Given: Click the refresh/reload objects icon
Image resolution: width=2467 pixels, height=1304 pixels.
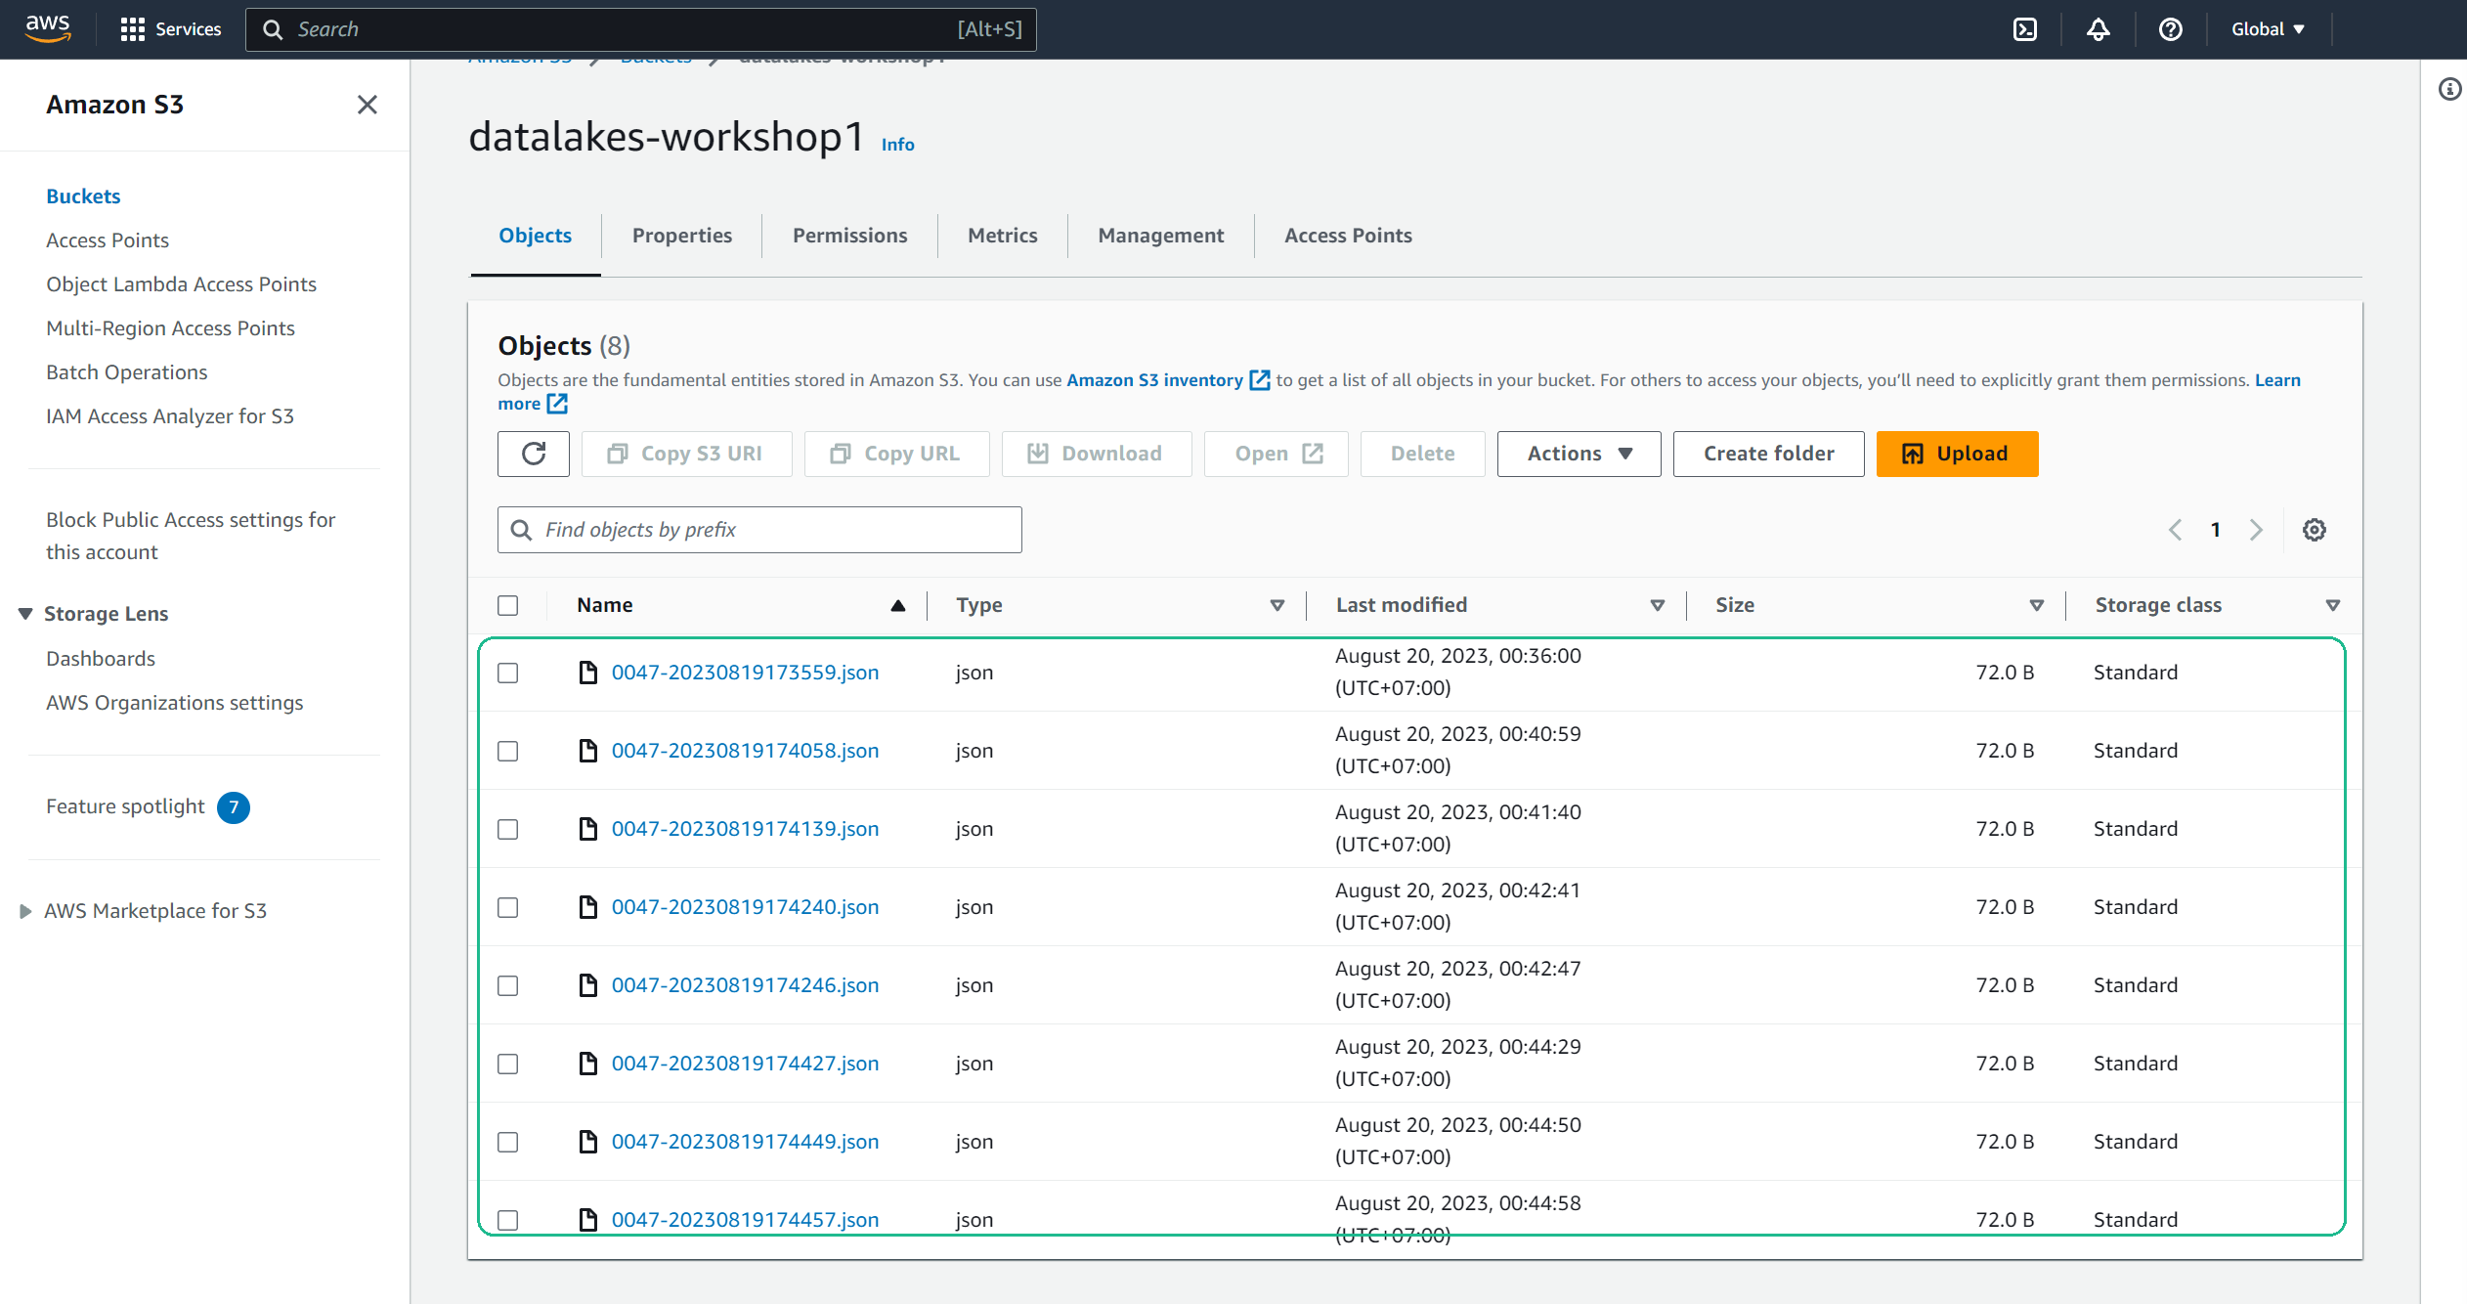Looking at the screenshot, I should tap(532, 454).
